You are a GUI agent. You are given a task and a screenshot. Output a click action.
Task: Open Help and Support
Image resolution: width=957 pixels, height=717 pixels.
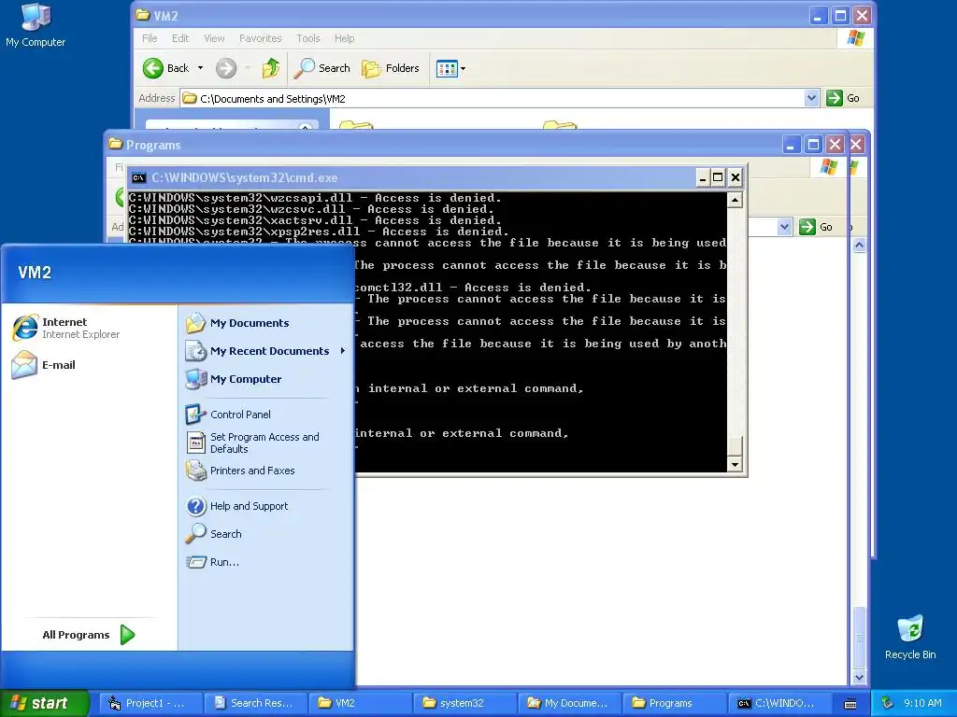(236, 506)
